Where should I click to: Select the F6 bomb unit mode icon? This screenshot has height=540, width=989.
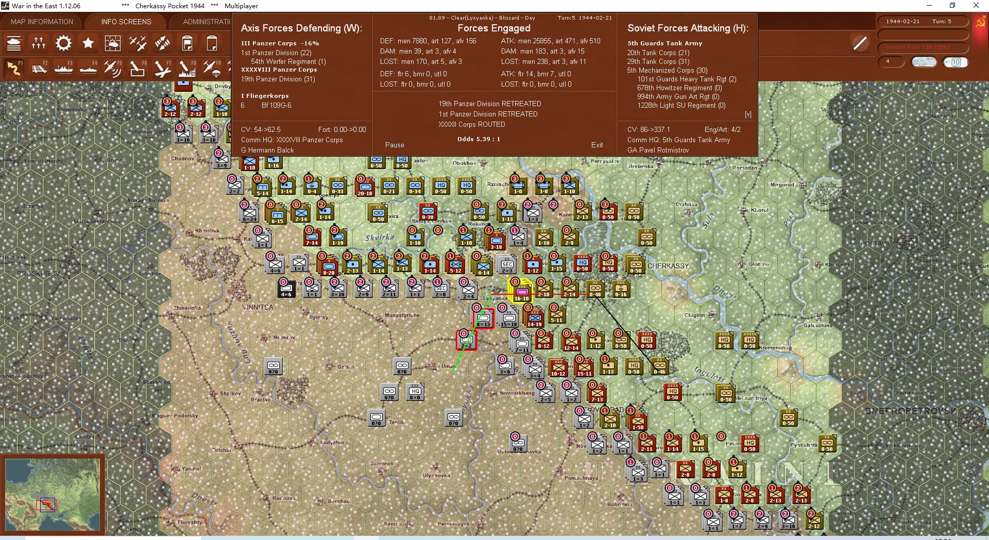point(138,68)
